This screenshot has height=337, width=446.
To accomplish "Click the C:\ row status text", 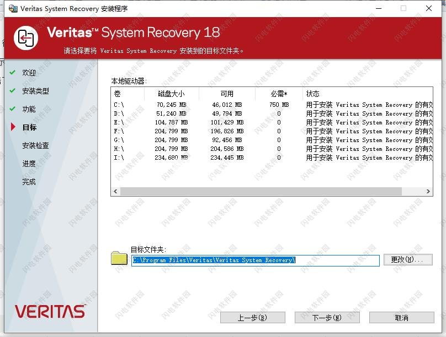I will (369, 105).
